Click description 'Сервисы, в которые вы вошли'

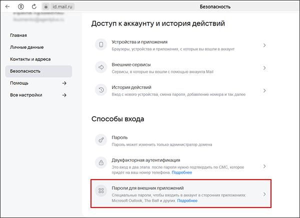[162, 72]
